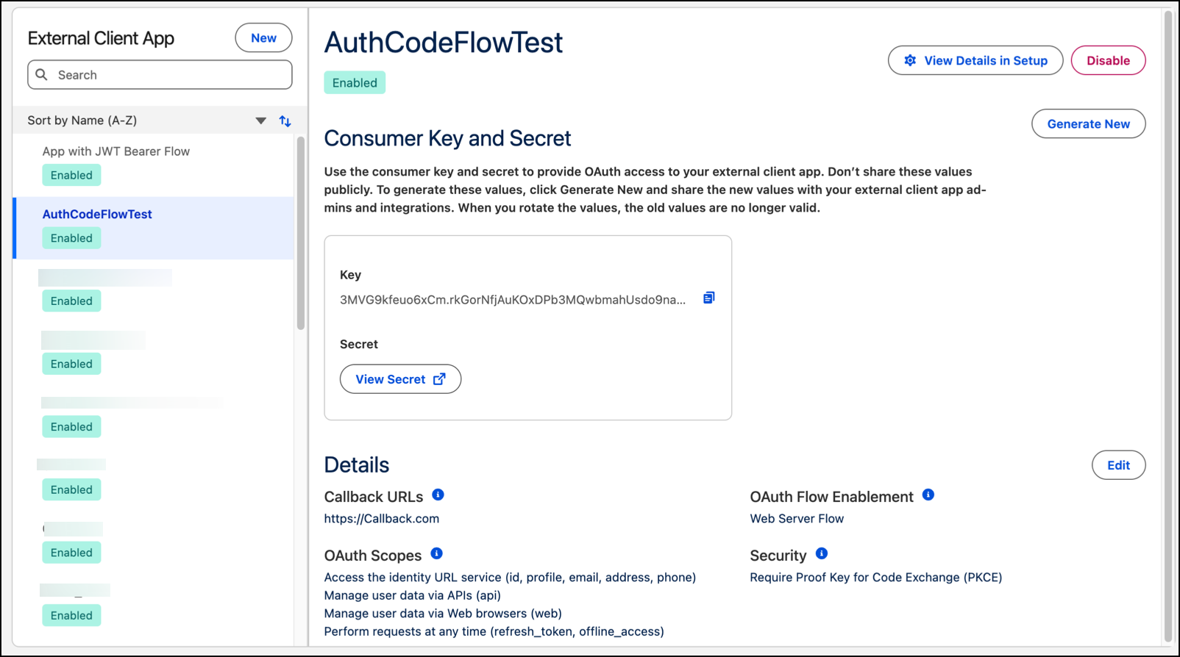Click Manage user data via APIs scope

click(x=413, y=595)
